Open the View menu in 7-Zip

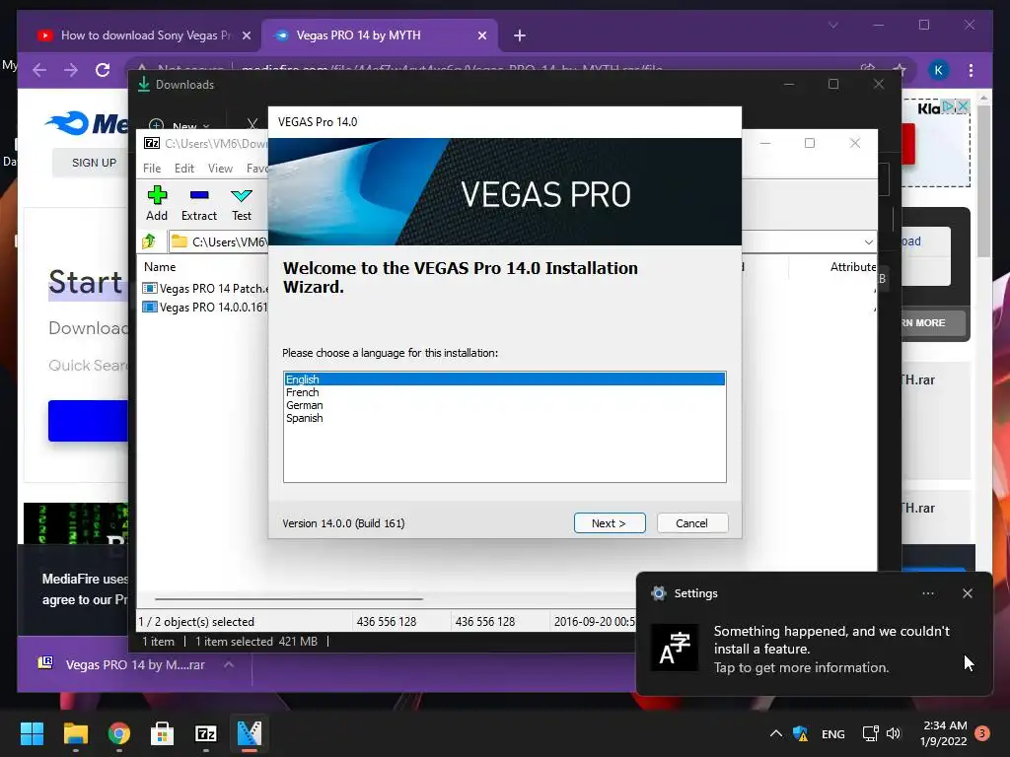pos(220,168)
